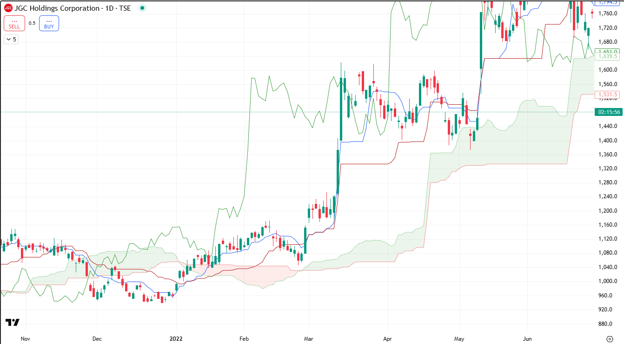The image size is (624, 344).
Task: Click the Apr label on time axis
Action: (387, 338)
